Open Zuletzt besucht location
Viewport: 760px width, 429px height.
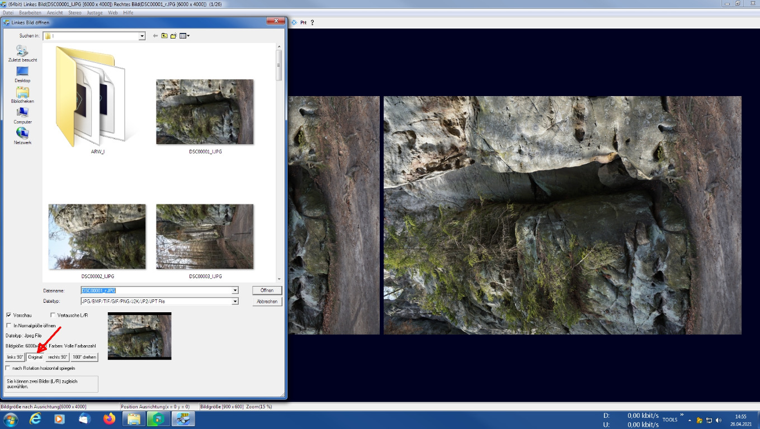(x=22, y=54)
